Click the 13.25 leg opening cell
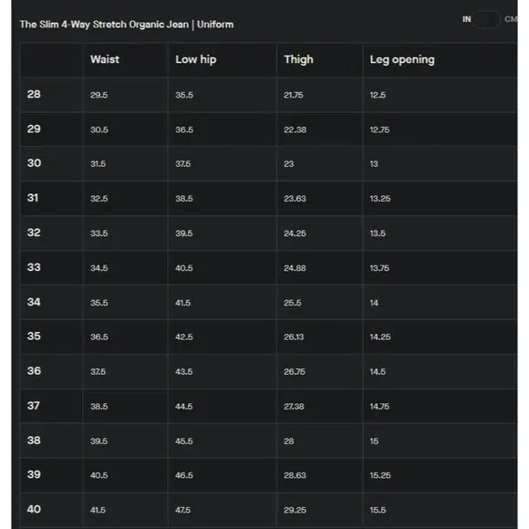 tap(380, 199)
